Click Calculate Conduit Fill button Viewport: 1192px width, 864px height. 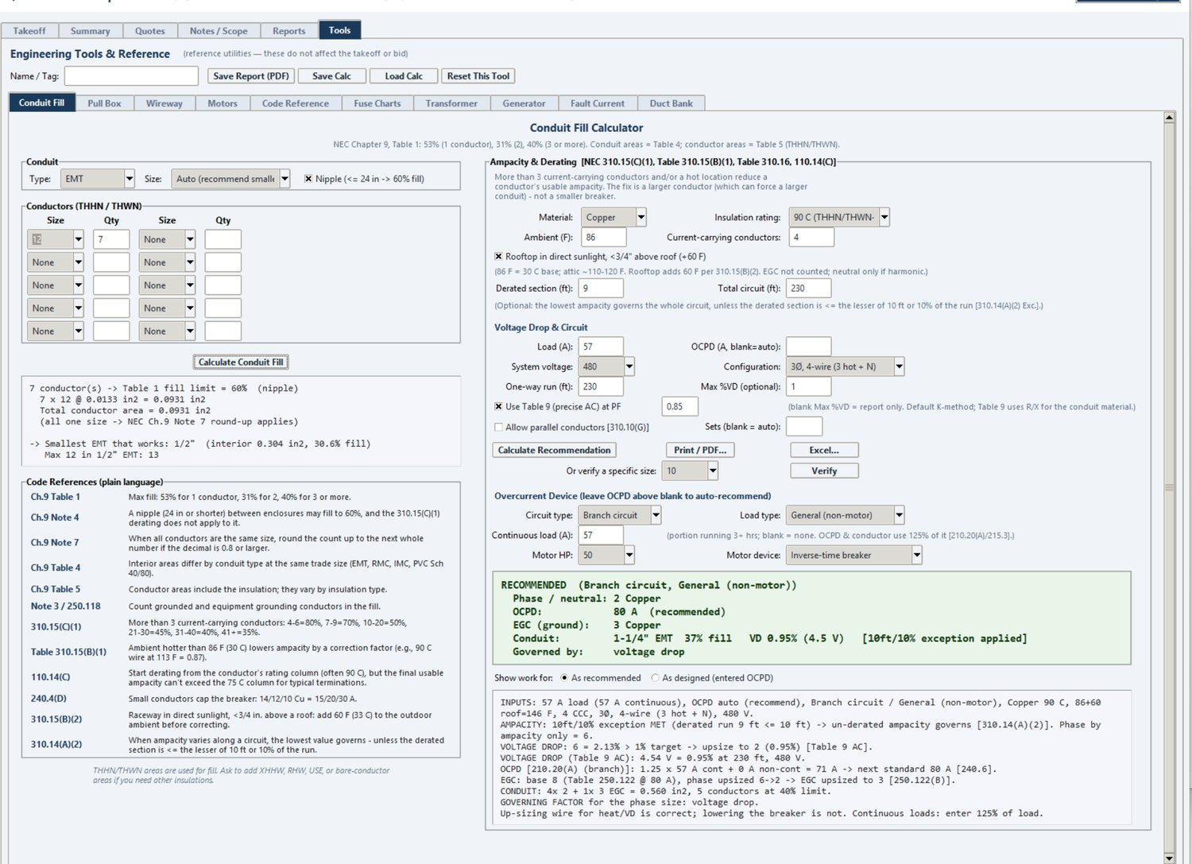click(x=241, y=362)
